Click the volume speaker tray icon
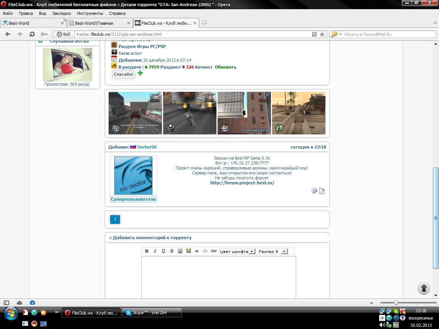439x329 pixels. (382, 325)
